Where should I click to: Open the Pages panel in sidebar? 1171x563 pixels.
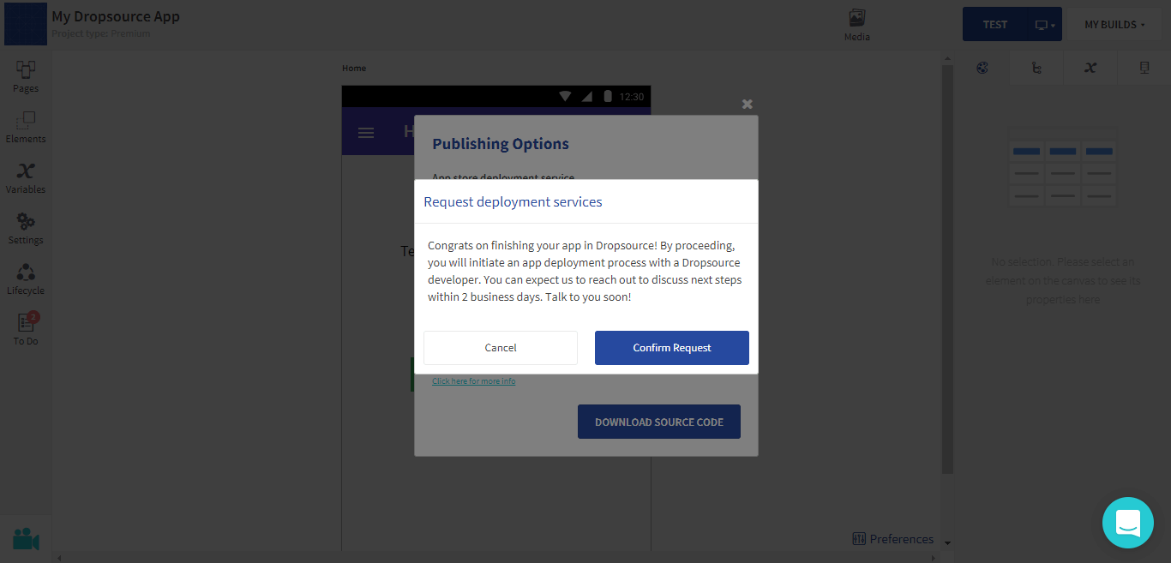click(x=26, y=76)
